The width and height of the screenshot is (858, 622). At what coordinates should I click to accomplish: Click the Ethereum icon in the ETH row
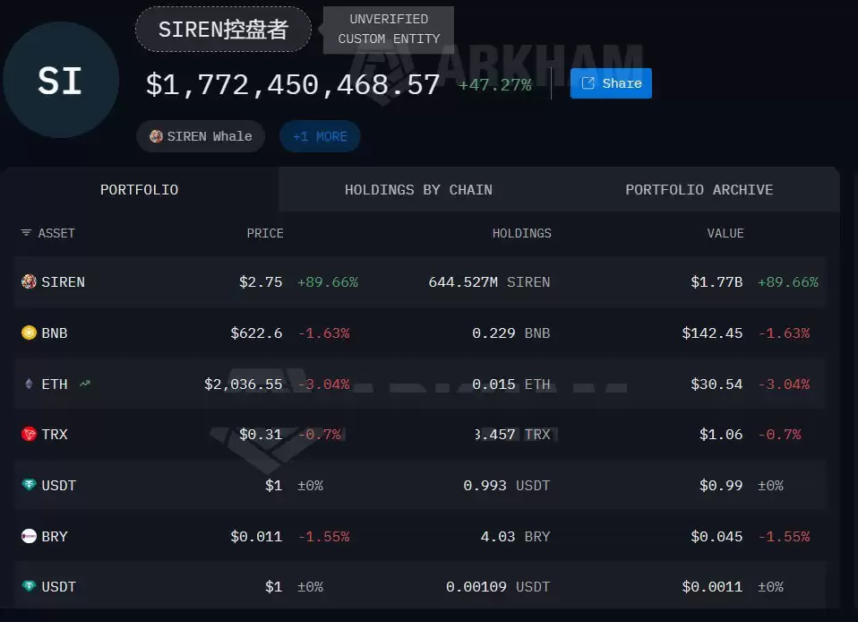click(27, 384)
